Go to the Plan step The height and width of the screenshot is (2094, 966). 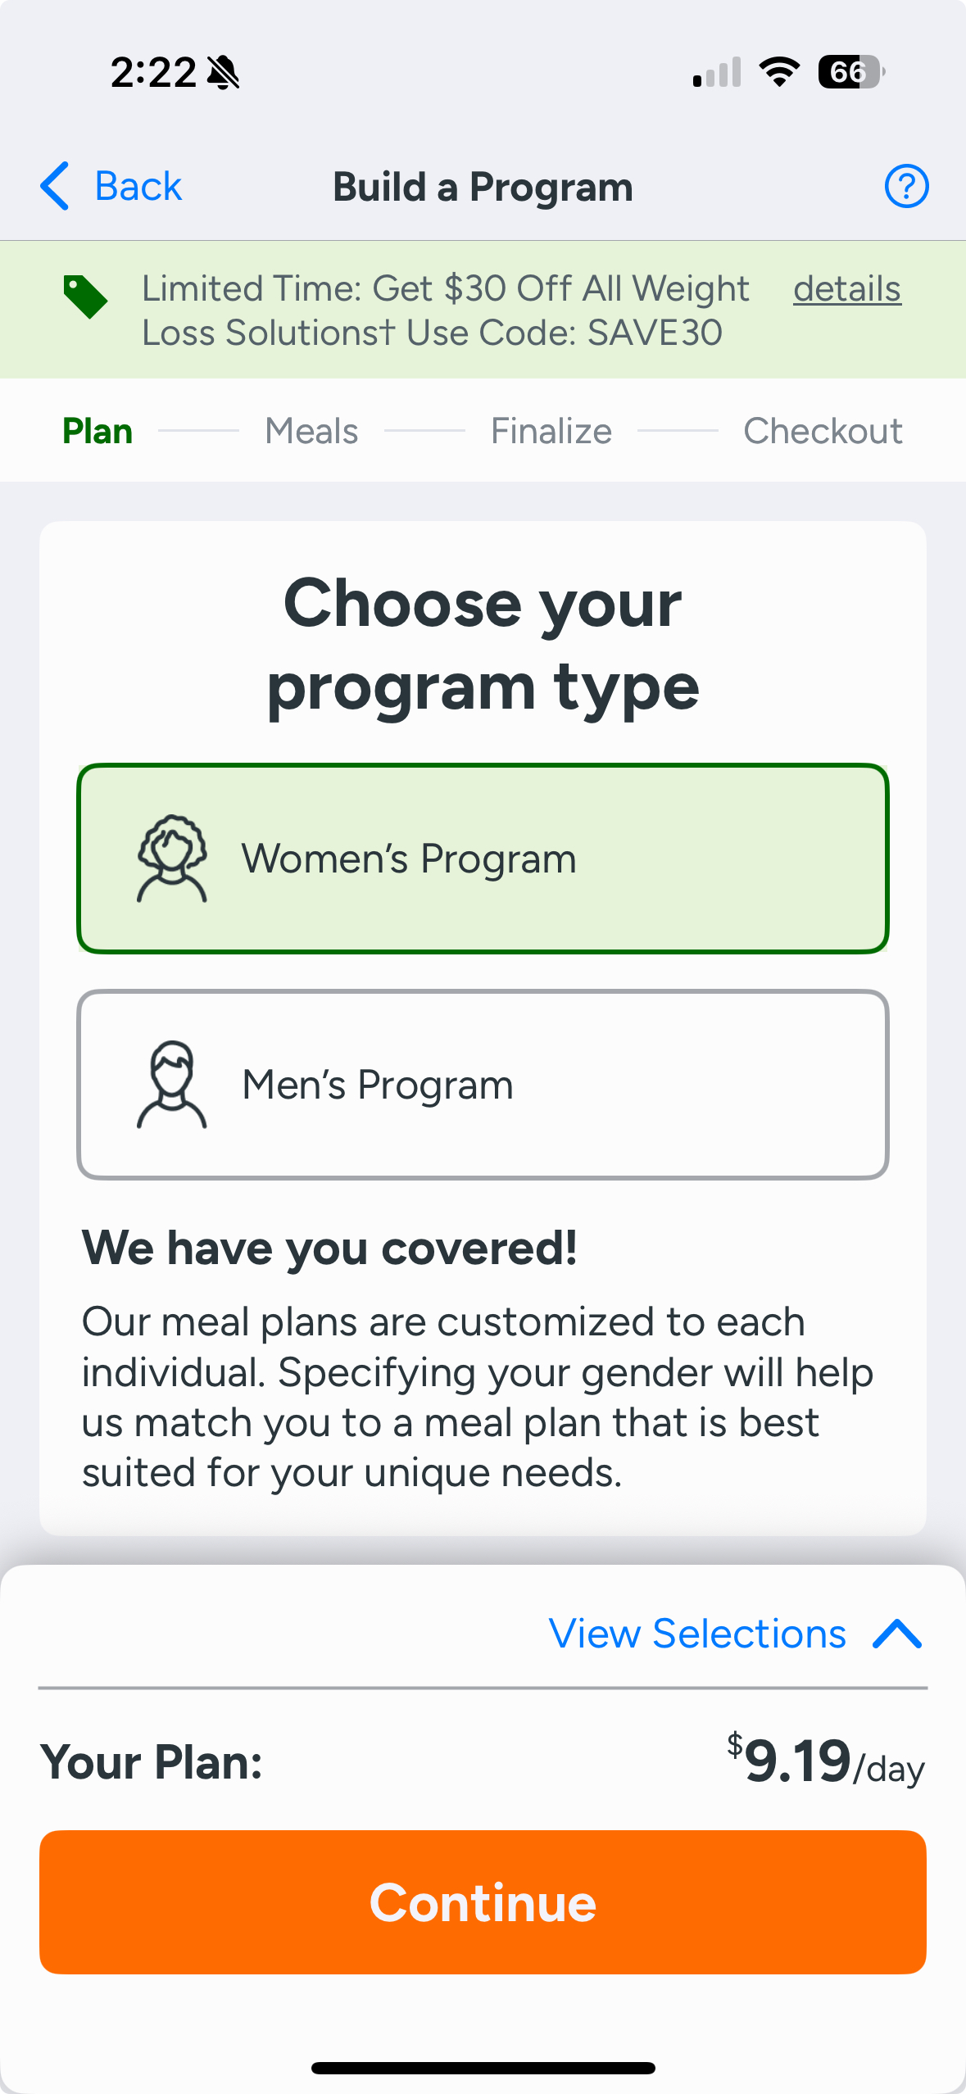[98, 431]
